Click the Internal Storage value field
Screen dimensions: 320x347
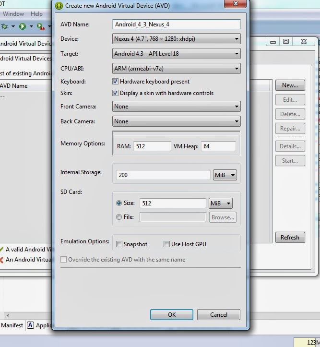tap(163, 175)
